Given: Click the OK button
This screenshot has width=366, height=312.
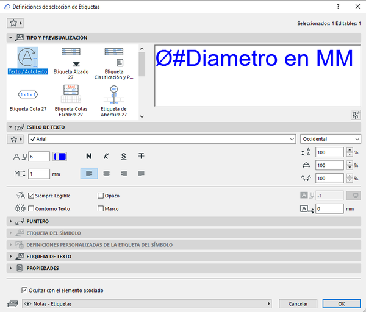Looking at the screenshot, I should pos(342,304).
